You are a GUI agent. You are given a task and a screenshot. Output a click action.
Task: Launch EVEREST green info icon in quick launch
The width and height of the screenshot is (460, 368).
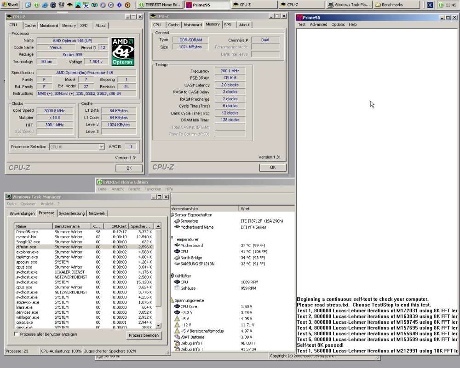(x=36, y=5)
